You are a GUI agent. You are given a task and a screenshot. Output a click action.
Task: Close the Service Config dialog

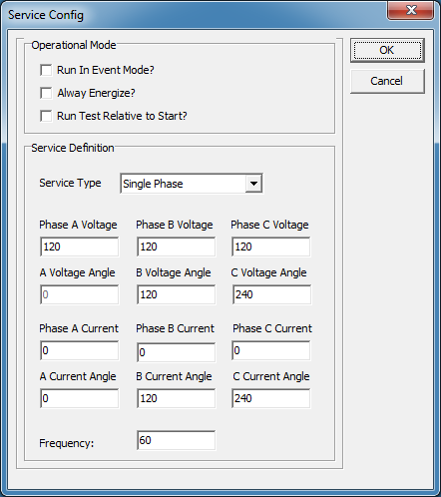click(411, 10)
